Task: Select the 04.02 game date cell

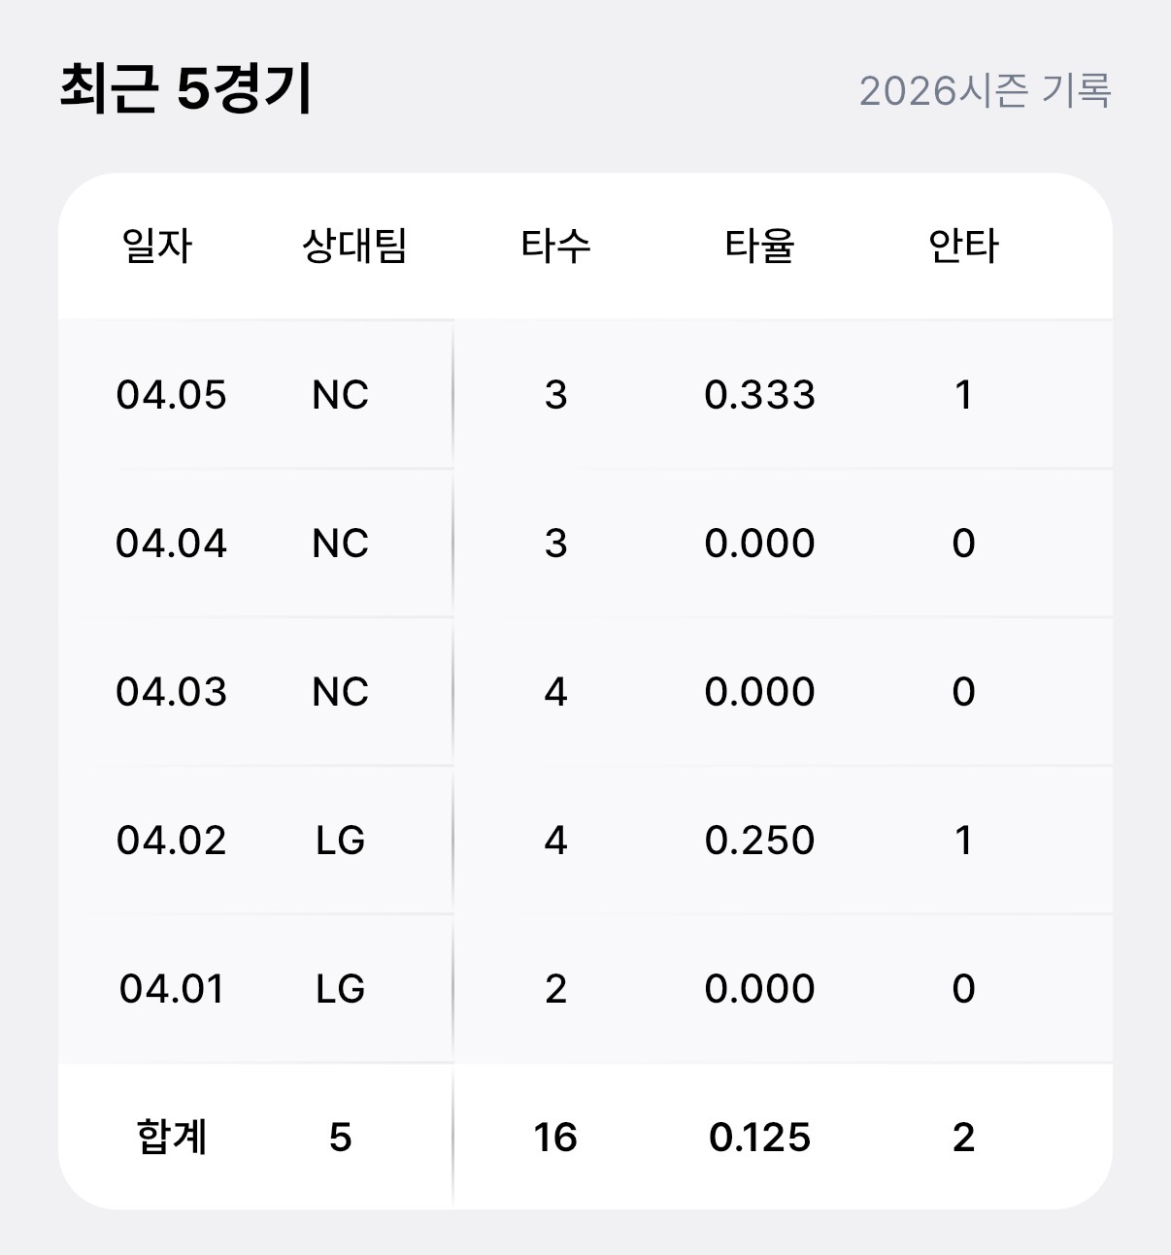Action: 171,841
